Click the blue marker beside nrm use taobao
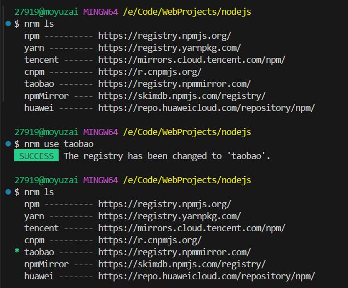Viewport: 348px width, 288px height. (8, 144)
